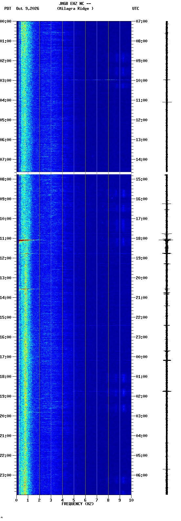Click the red seismic event at 11:00 PDT
181x521 pixels.
[25, 240]
